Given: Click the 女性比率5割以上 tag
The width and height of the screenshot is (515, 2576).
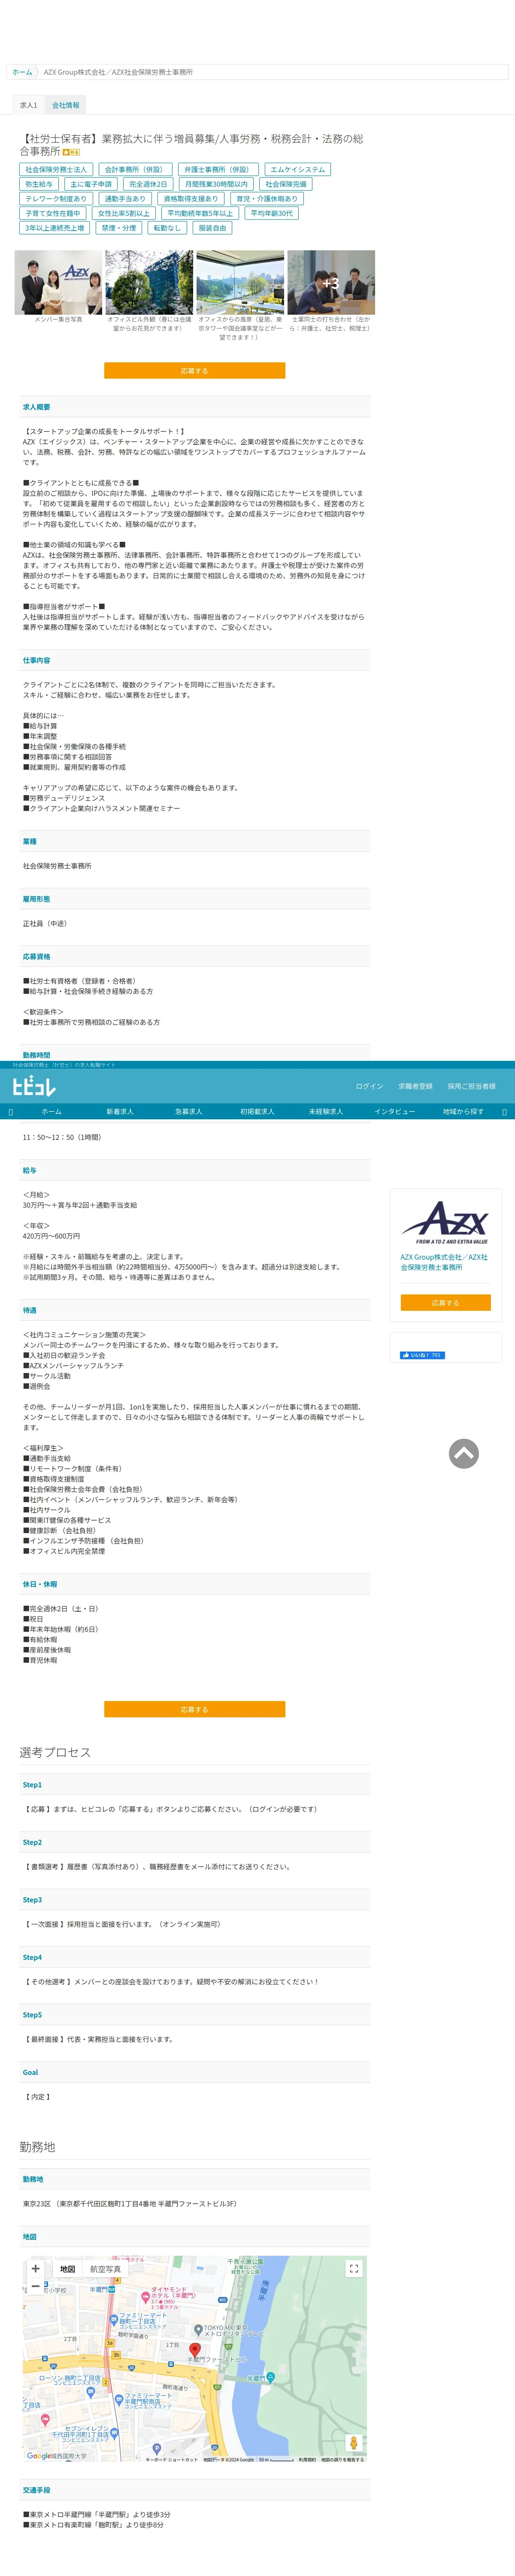Looking at the screenshot, I should pos(124,213).
